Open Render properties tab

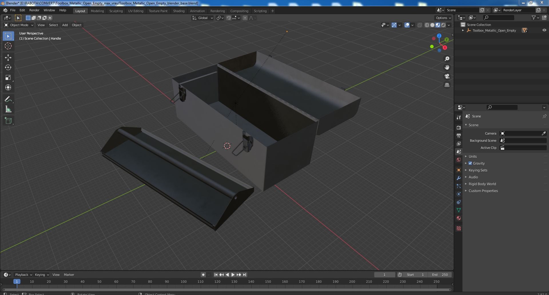tap(459, 127)
